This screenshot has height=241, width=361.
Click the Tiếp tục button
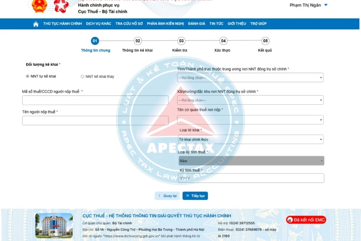[x=195, y=196]
